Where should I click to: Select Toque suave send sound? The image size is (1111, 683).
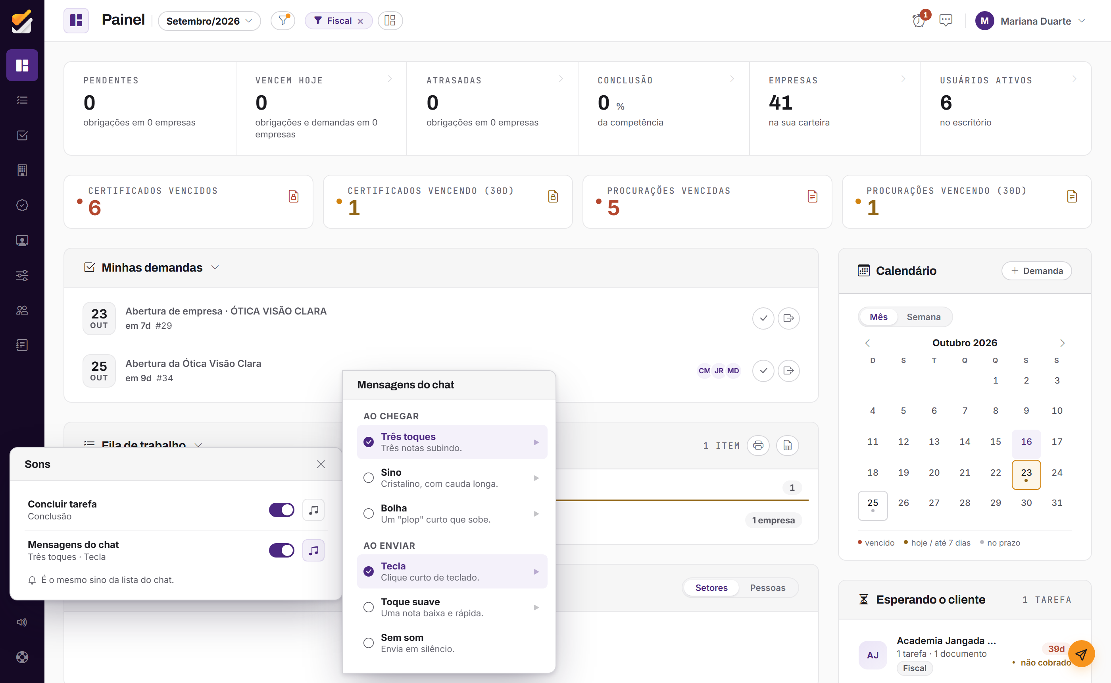[x=452, y=607]
